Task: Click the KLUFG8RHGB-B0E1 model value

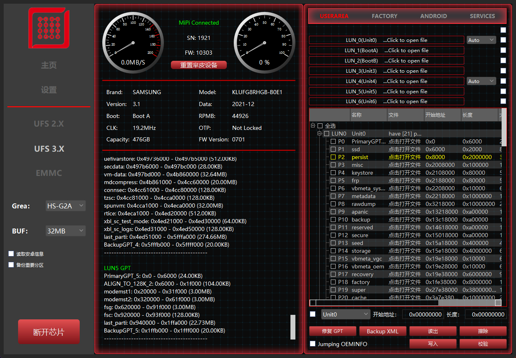Action: [x=257, y=92]
